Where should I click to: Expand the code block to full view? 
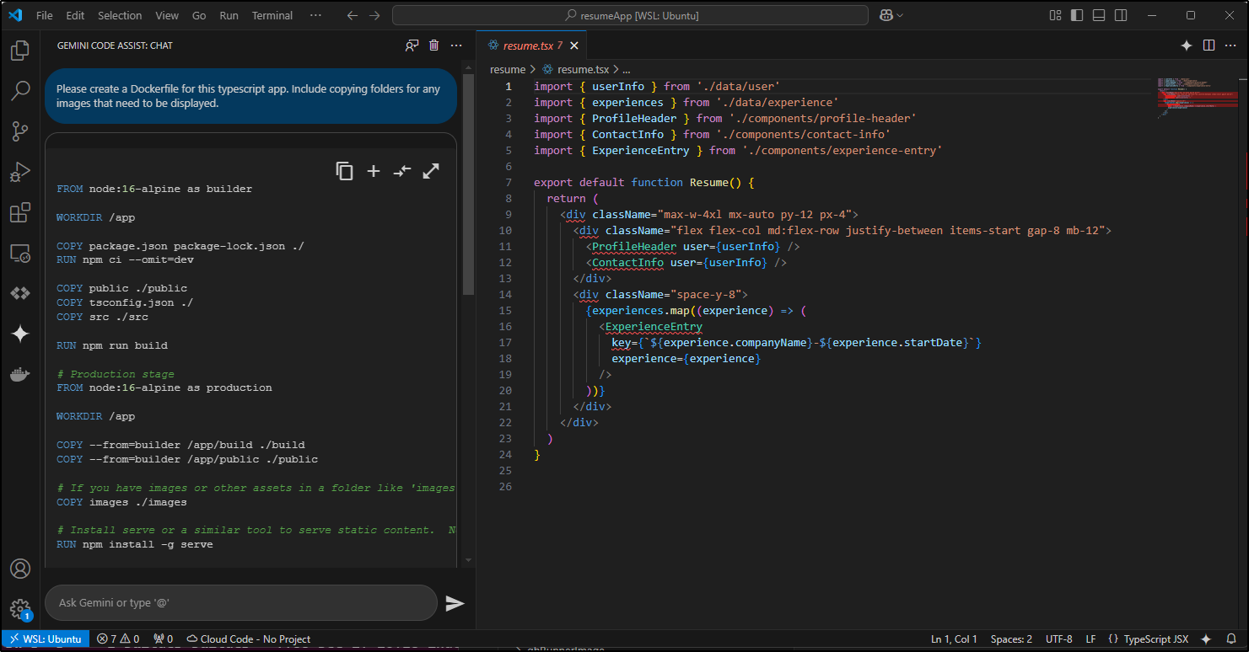click(431, 171)
